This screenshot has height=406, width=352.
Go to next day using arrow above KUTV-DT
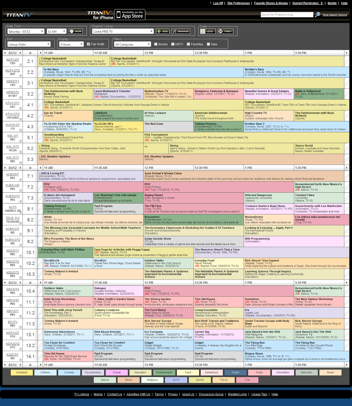tap(21, 53)
